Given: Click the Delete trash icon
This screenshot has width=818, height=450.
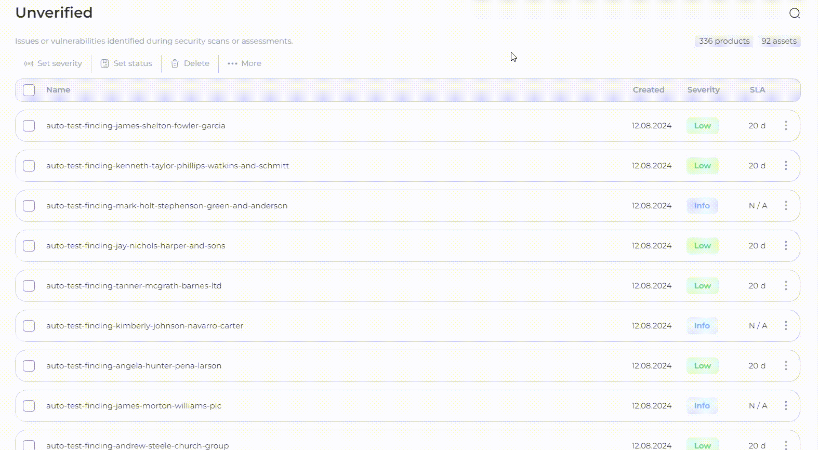Looking at the screenshot, I should tap(175, 63).
